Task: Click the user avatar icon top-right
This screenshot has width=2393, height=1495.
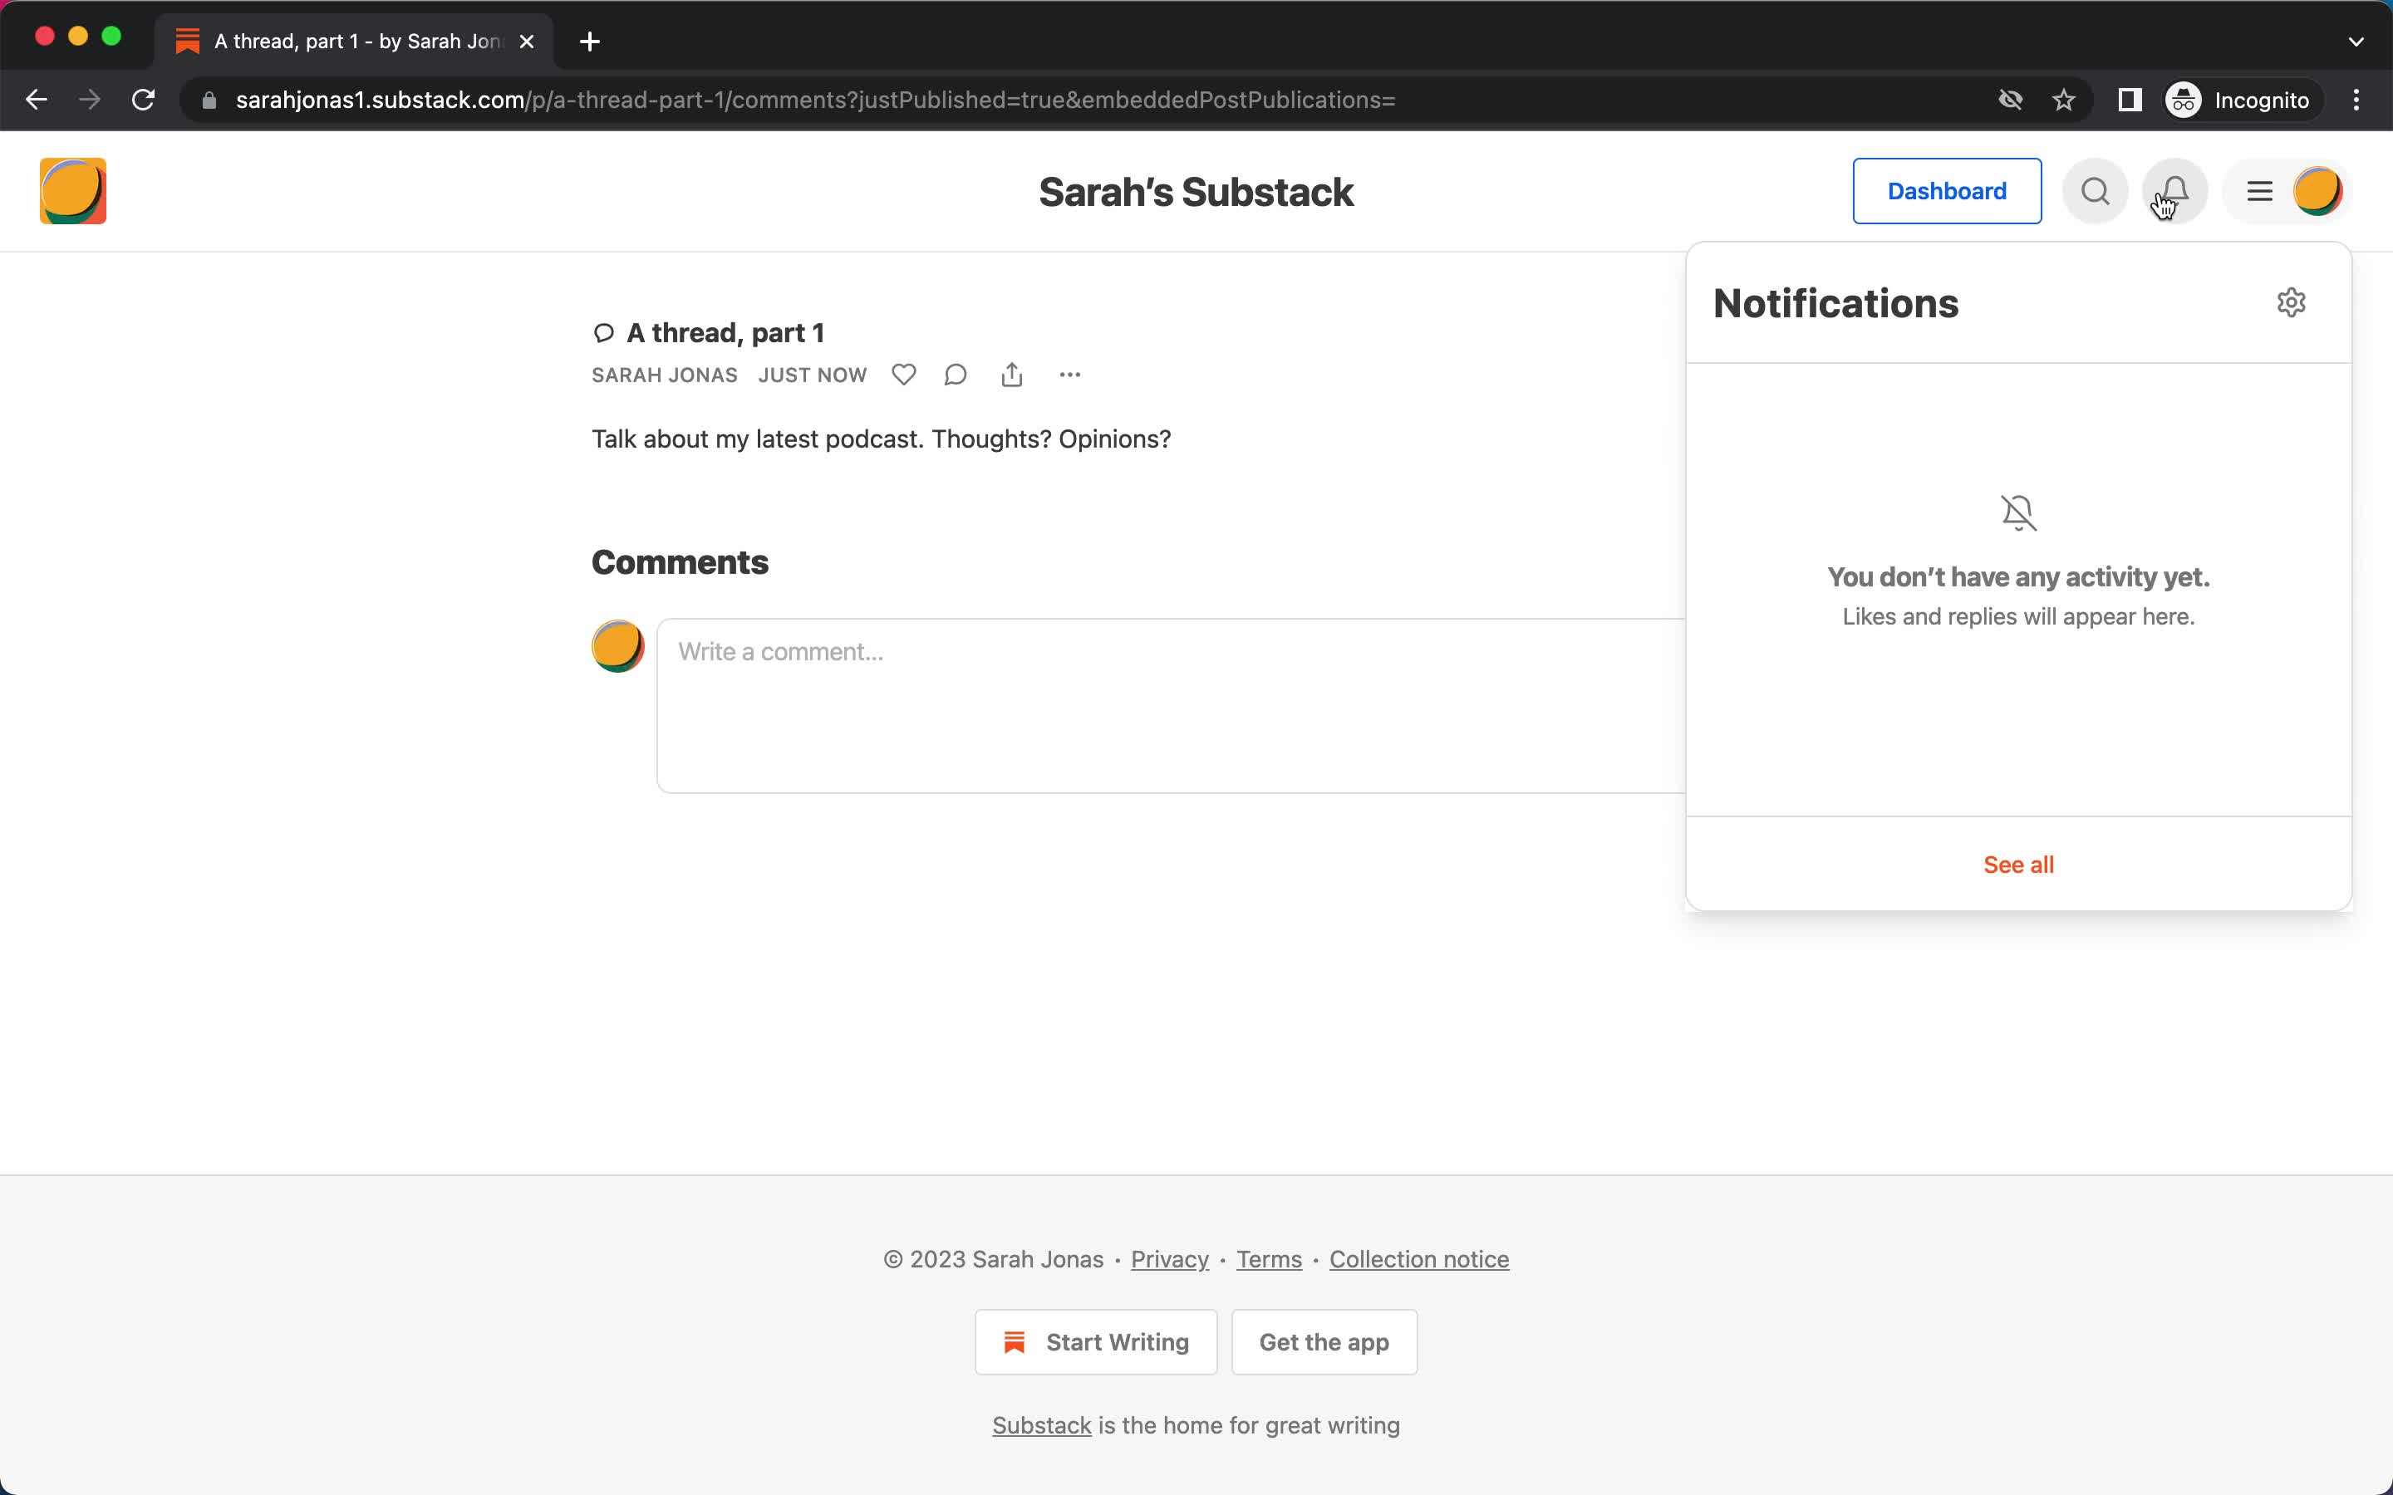Action: 2319,191
